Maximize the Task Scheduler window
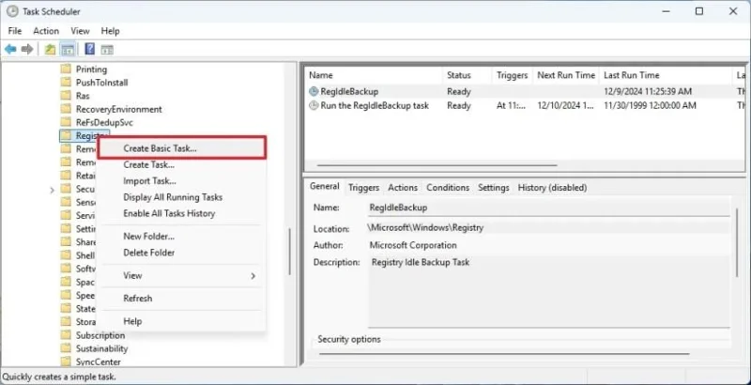Screen dimensions: 751x385 pos(699,11)
